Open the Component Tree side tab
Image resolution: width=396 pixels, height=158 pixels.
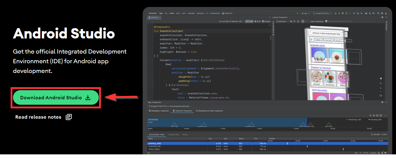[273, 28]
